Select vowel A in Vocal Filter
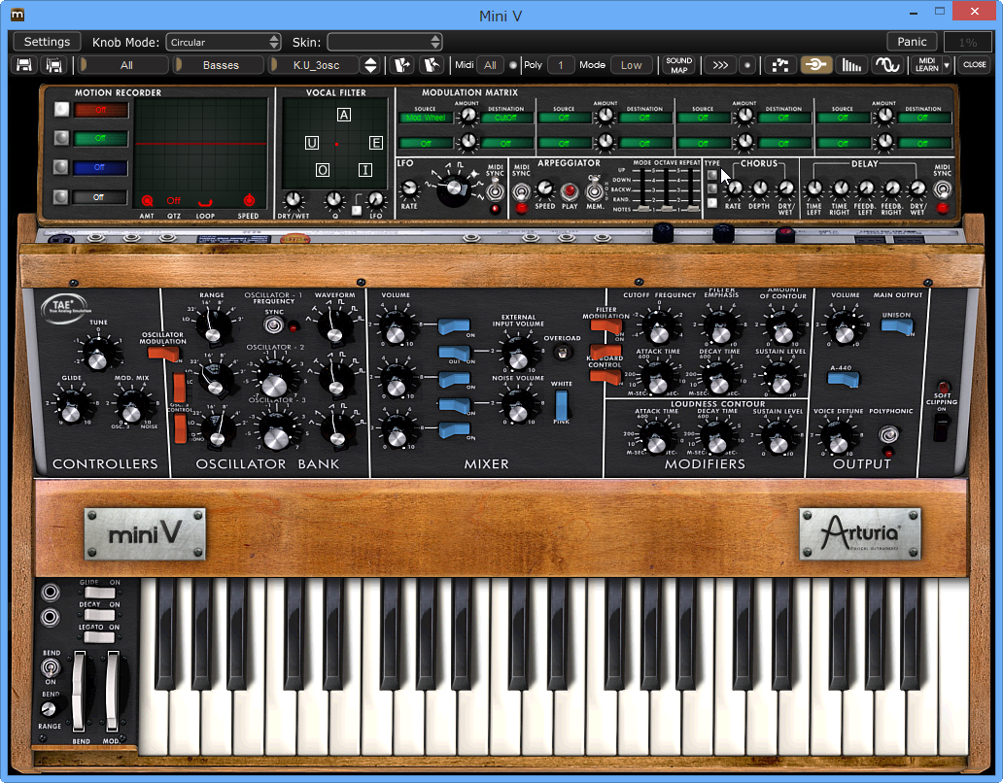Viewport: 1003px width, 783px height. click(344, 115)
